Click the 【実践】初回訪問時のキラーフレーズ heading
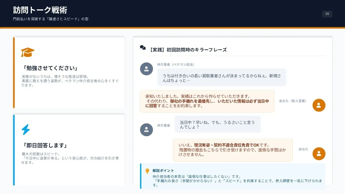Image resolution: width=345 pixels, height=194 pixels. 188,50
